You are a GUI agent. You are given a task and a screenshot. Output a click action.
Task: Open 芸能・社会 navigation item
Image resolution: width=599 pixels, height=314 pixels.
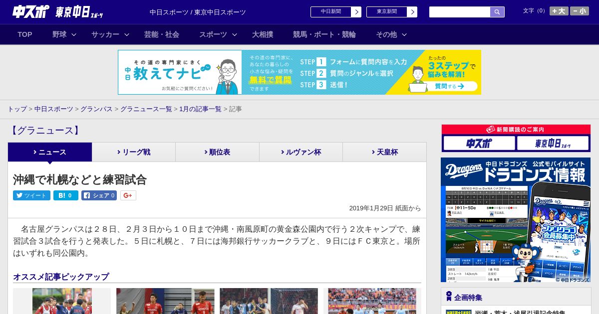(162, 34)
